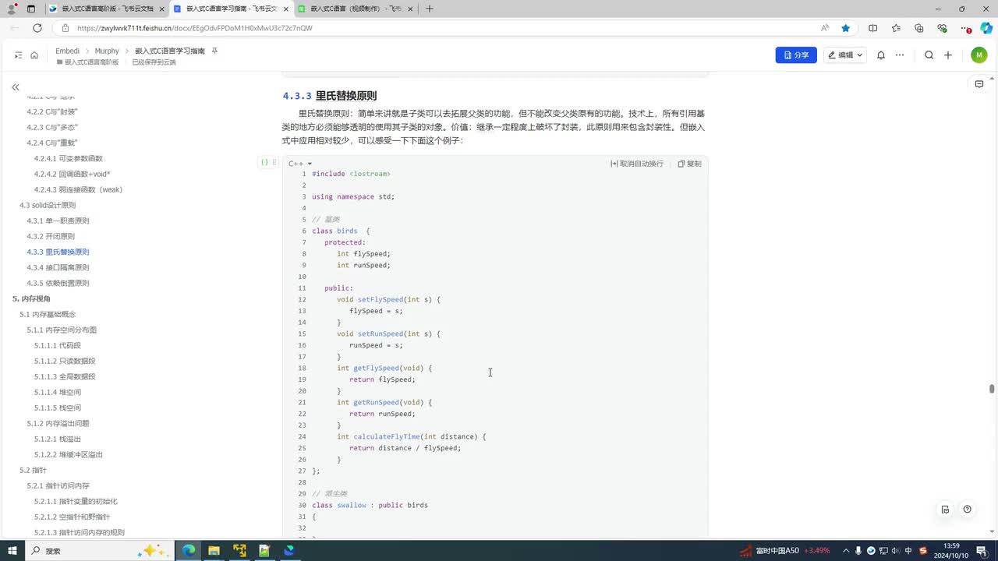Click the blue favorites star icon
This screenshot has height=561, width=998.
(846, 28)
